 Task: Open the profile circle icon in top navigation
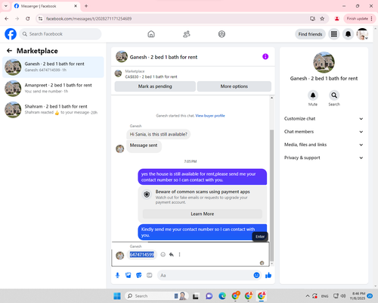click(x=222, y=34)
